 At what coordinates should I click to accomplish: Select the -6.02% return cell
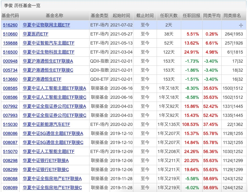192,188
